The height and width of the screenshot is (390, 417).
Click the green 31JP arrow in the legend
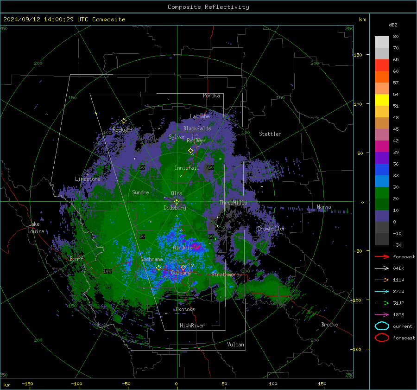tap(382, 303)
